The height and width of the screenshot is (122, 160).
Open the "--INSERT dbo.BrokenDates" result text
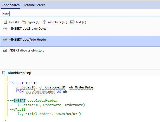pyautogui.click(x=27, y=29)
